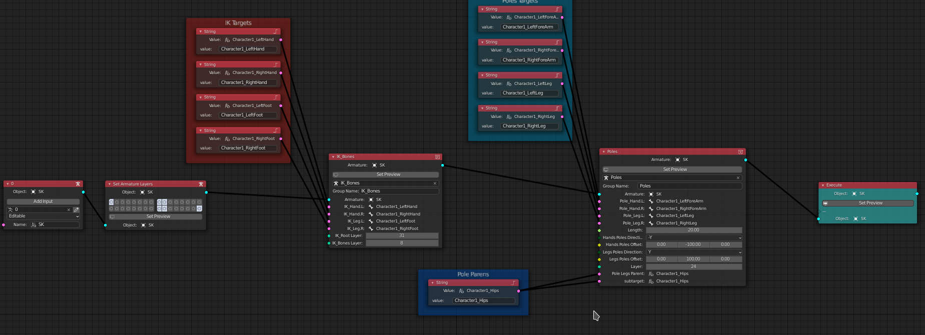Viewport: 925px width, 335px height.
Task: Click header icon of Character1_LeftLeg String node
Action: [x=557, y=75]
